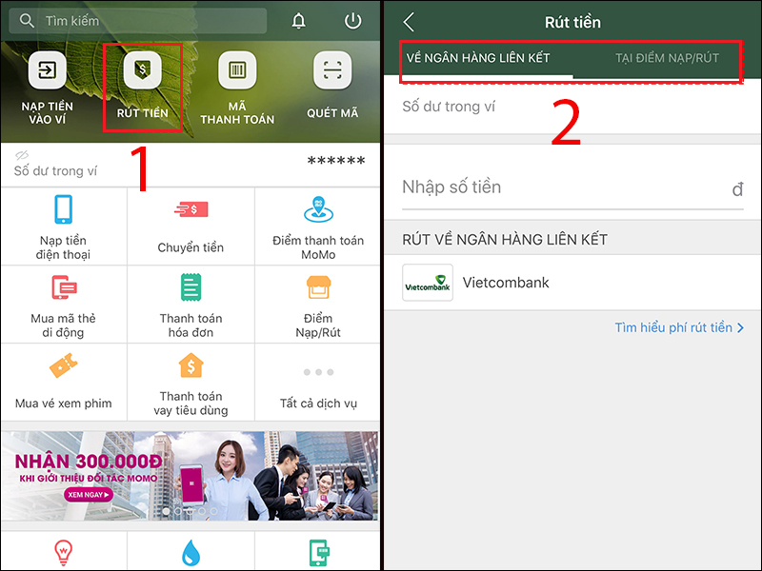Click the Rút tiền screen title
Viewport: 762px width, 571px height.
click(572, 22)
